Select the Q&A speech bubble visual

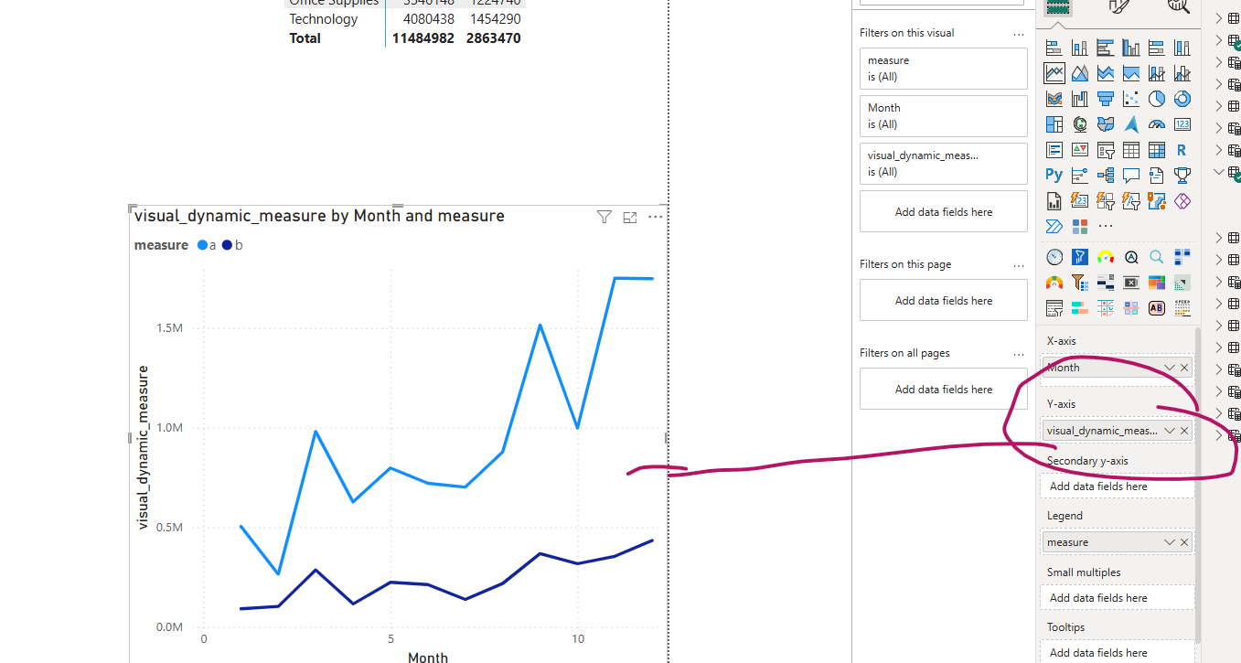1131,175
